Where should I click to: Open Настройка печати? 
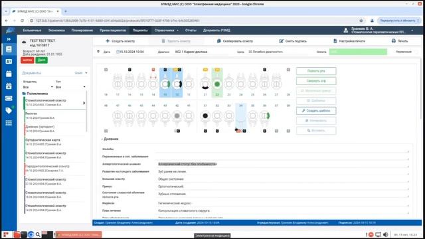tap(349, 41)
